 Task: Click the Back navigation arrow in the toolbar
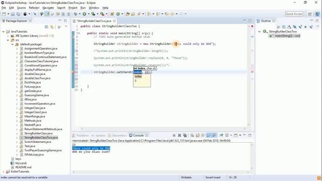(x=172, y=14)
